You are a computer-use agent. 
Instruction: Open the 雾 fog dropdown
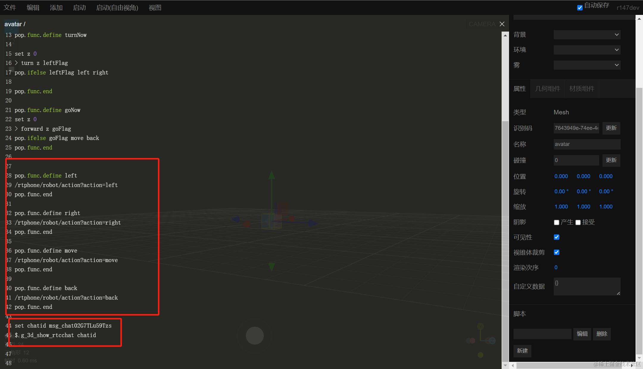pos(587,65)
